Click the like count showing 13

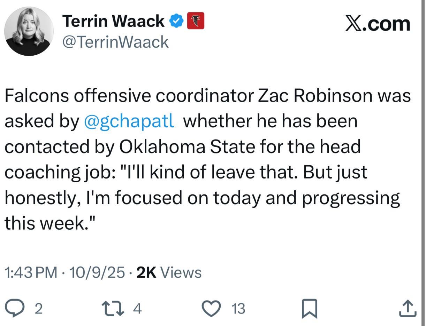pos(238,309)
